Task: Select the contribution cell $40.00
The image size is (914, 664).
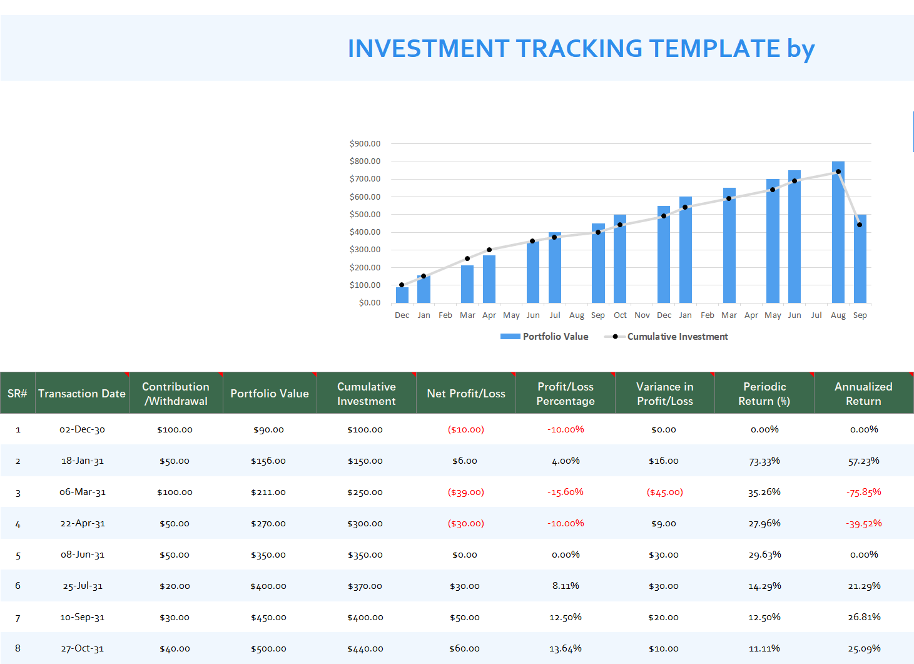Action: tap(175, 648)
